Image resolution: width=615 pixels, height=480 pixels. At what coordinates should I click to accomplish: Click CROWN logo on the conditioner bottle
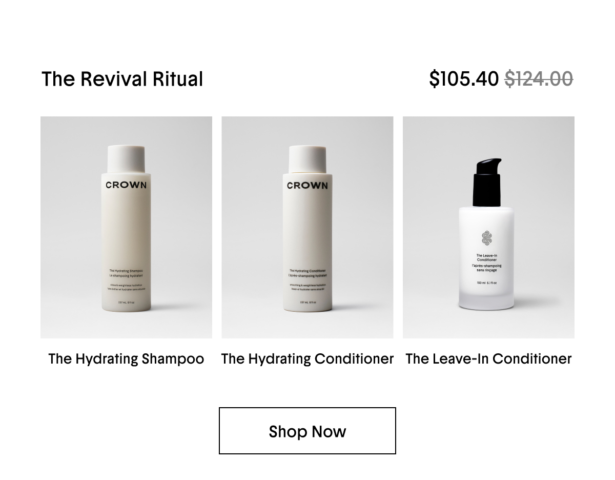pyautogui.click(x=307, y=185)
